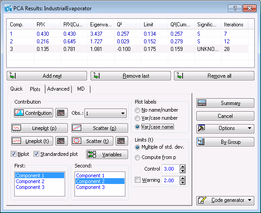This screenshot has height=213, width=261.
Task: Create the Scatter (t) scores plot
Action: (x=92, y=141)
